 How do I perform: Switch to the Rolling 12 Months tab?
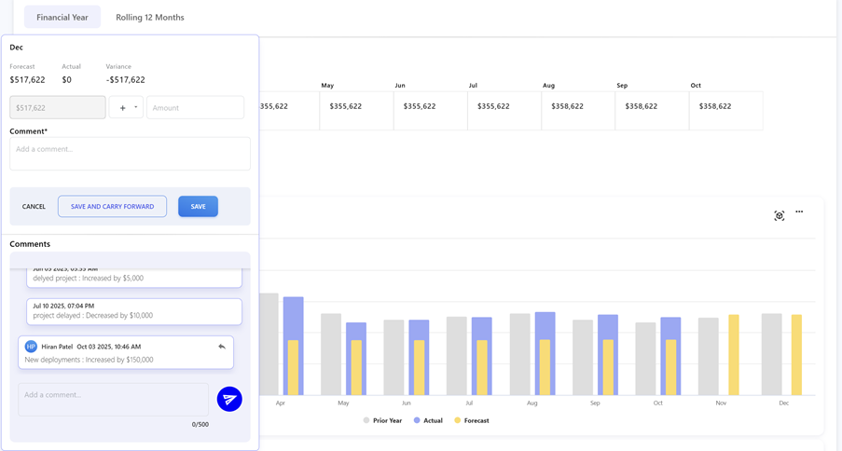pos(150,17)
